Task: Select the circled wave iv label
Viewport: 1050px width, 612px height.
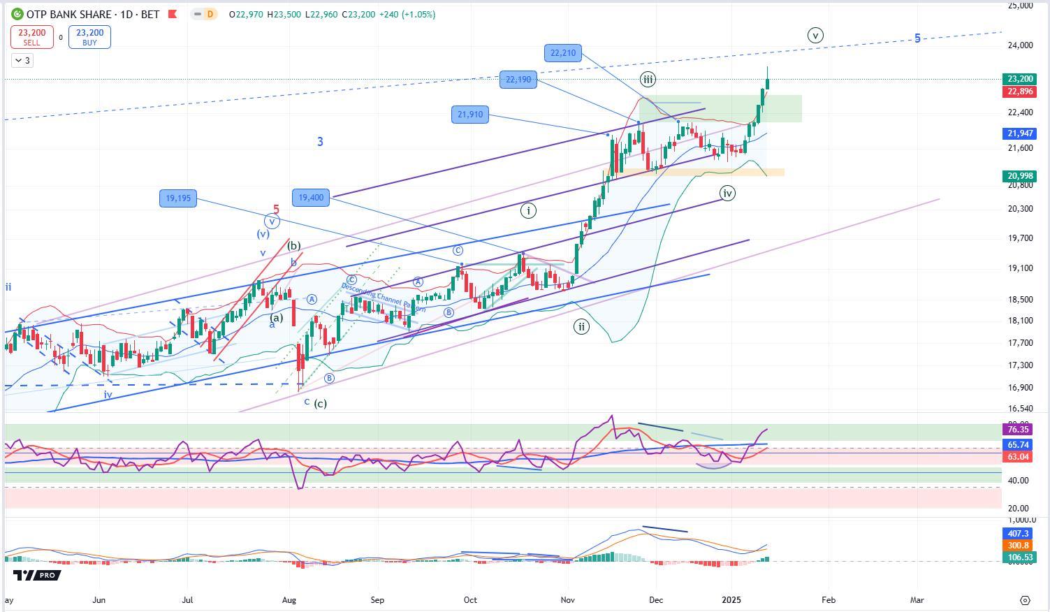Action: (x=727, y=193)
